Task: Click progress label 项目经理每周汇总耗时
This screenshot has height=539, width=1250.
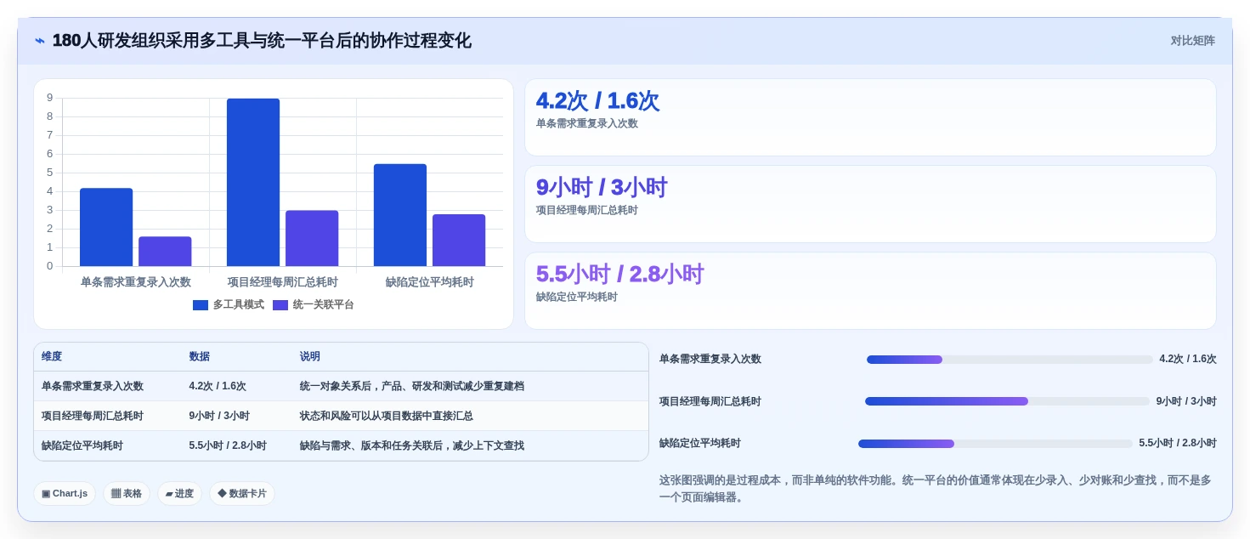Action: click(x=710, y=401)
